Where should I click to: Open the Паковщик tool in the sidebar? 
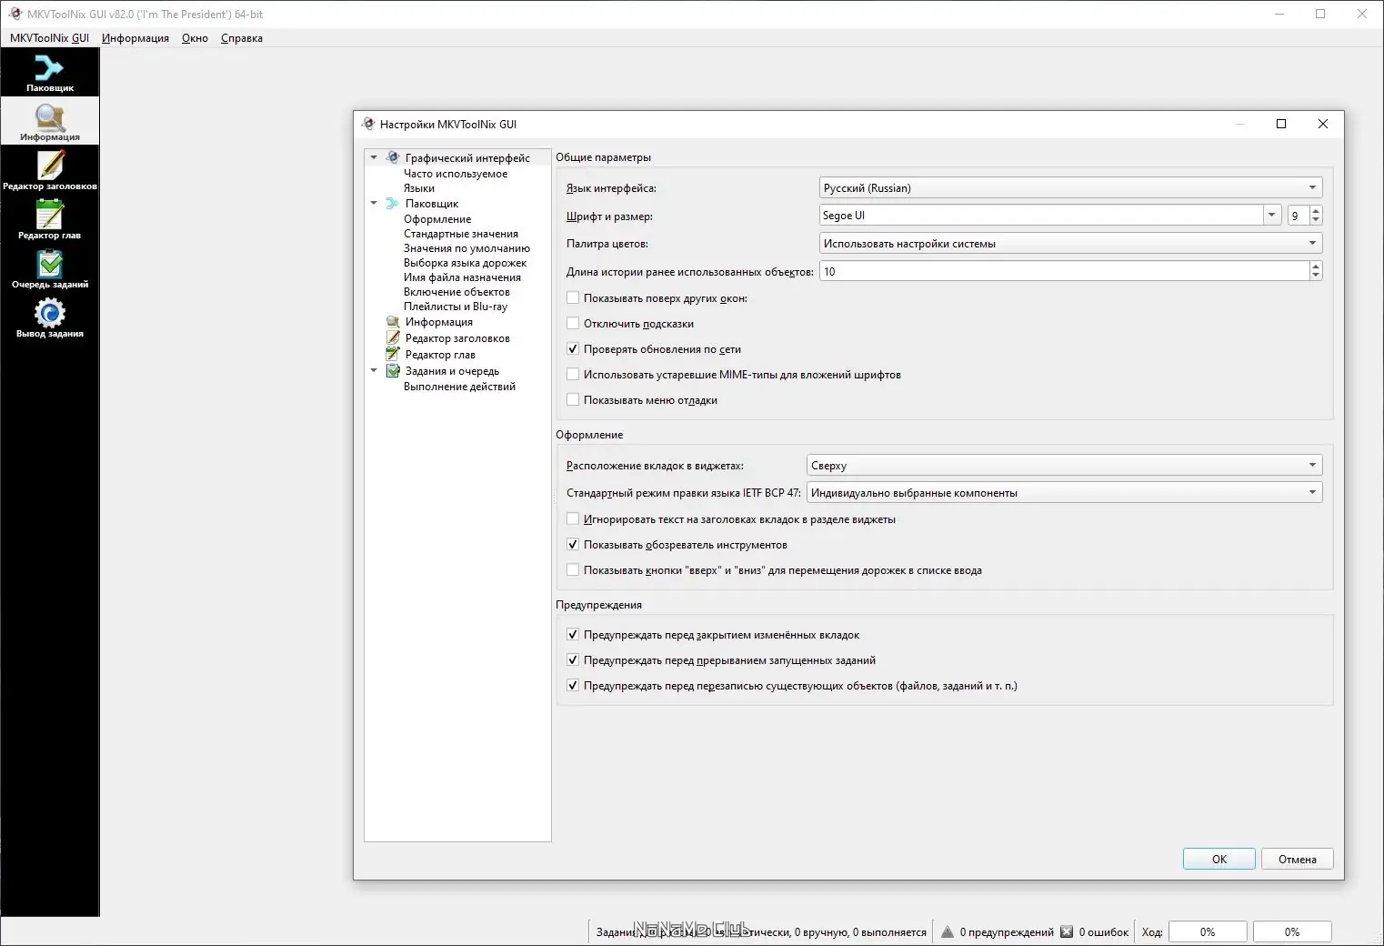[50, 73]
